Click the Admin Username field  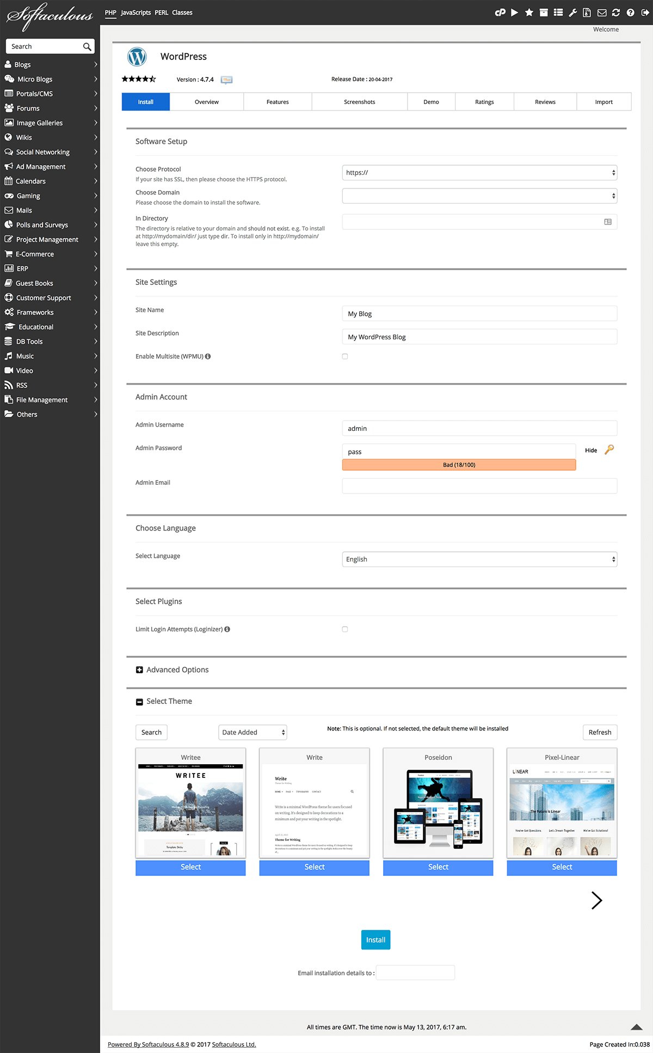[x=479, y=428]
